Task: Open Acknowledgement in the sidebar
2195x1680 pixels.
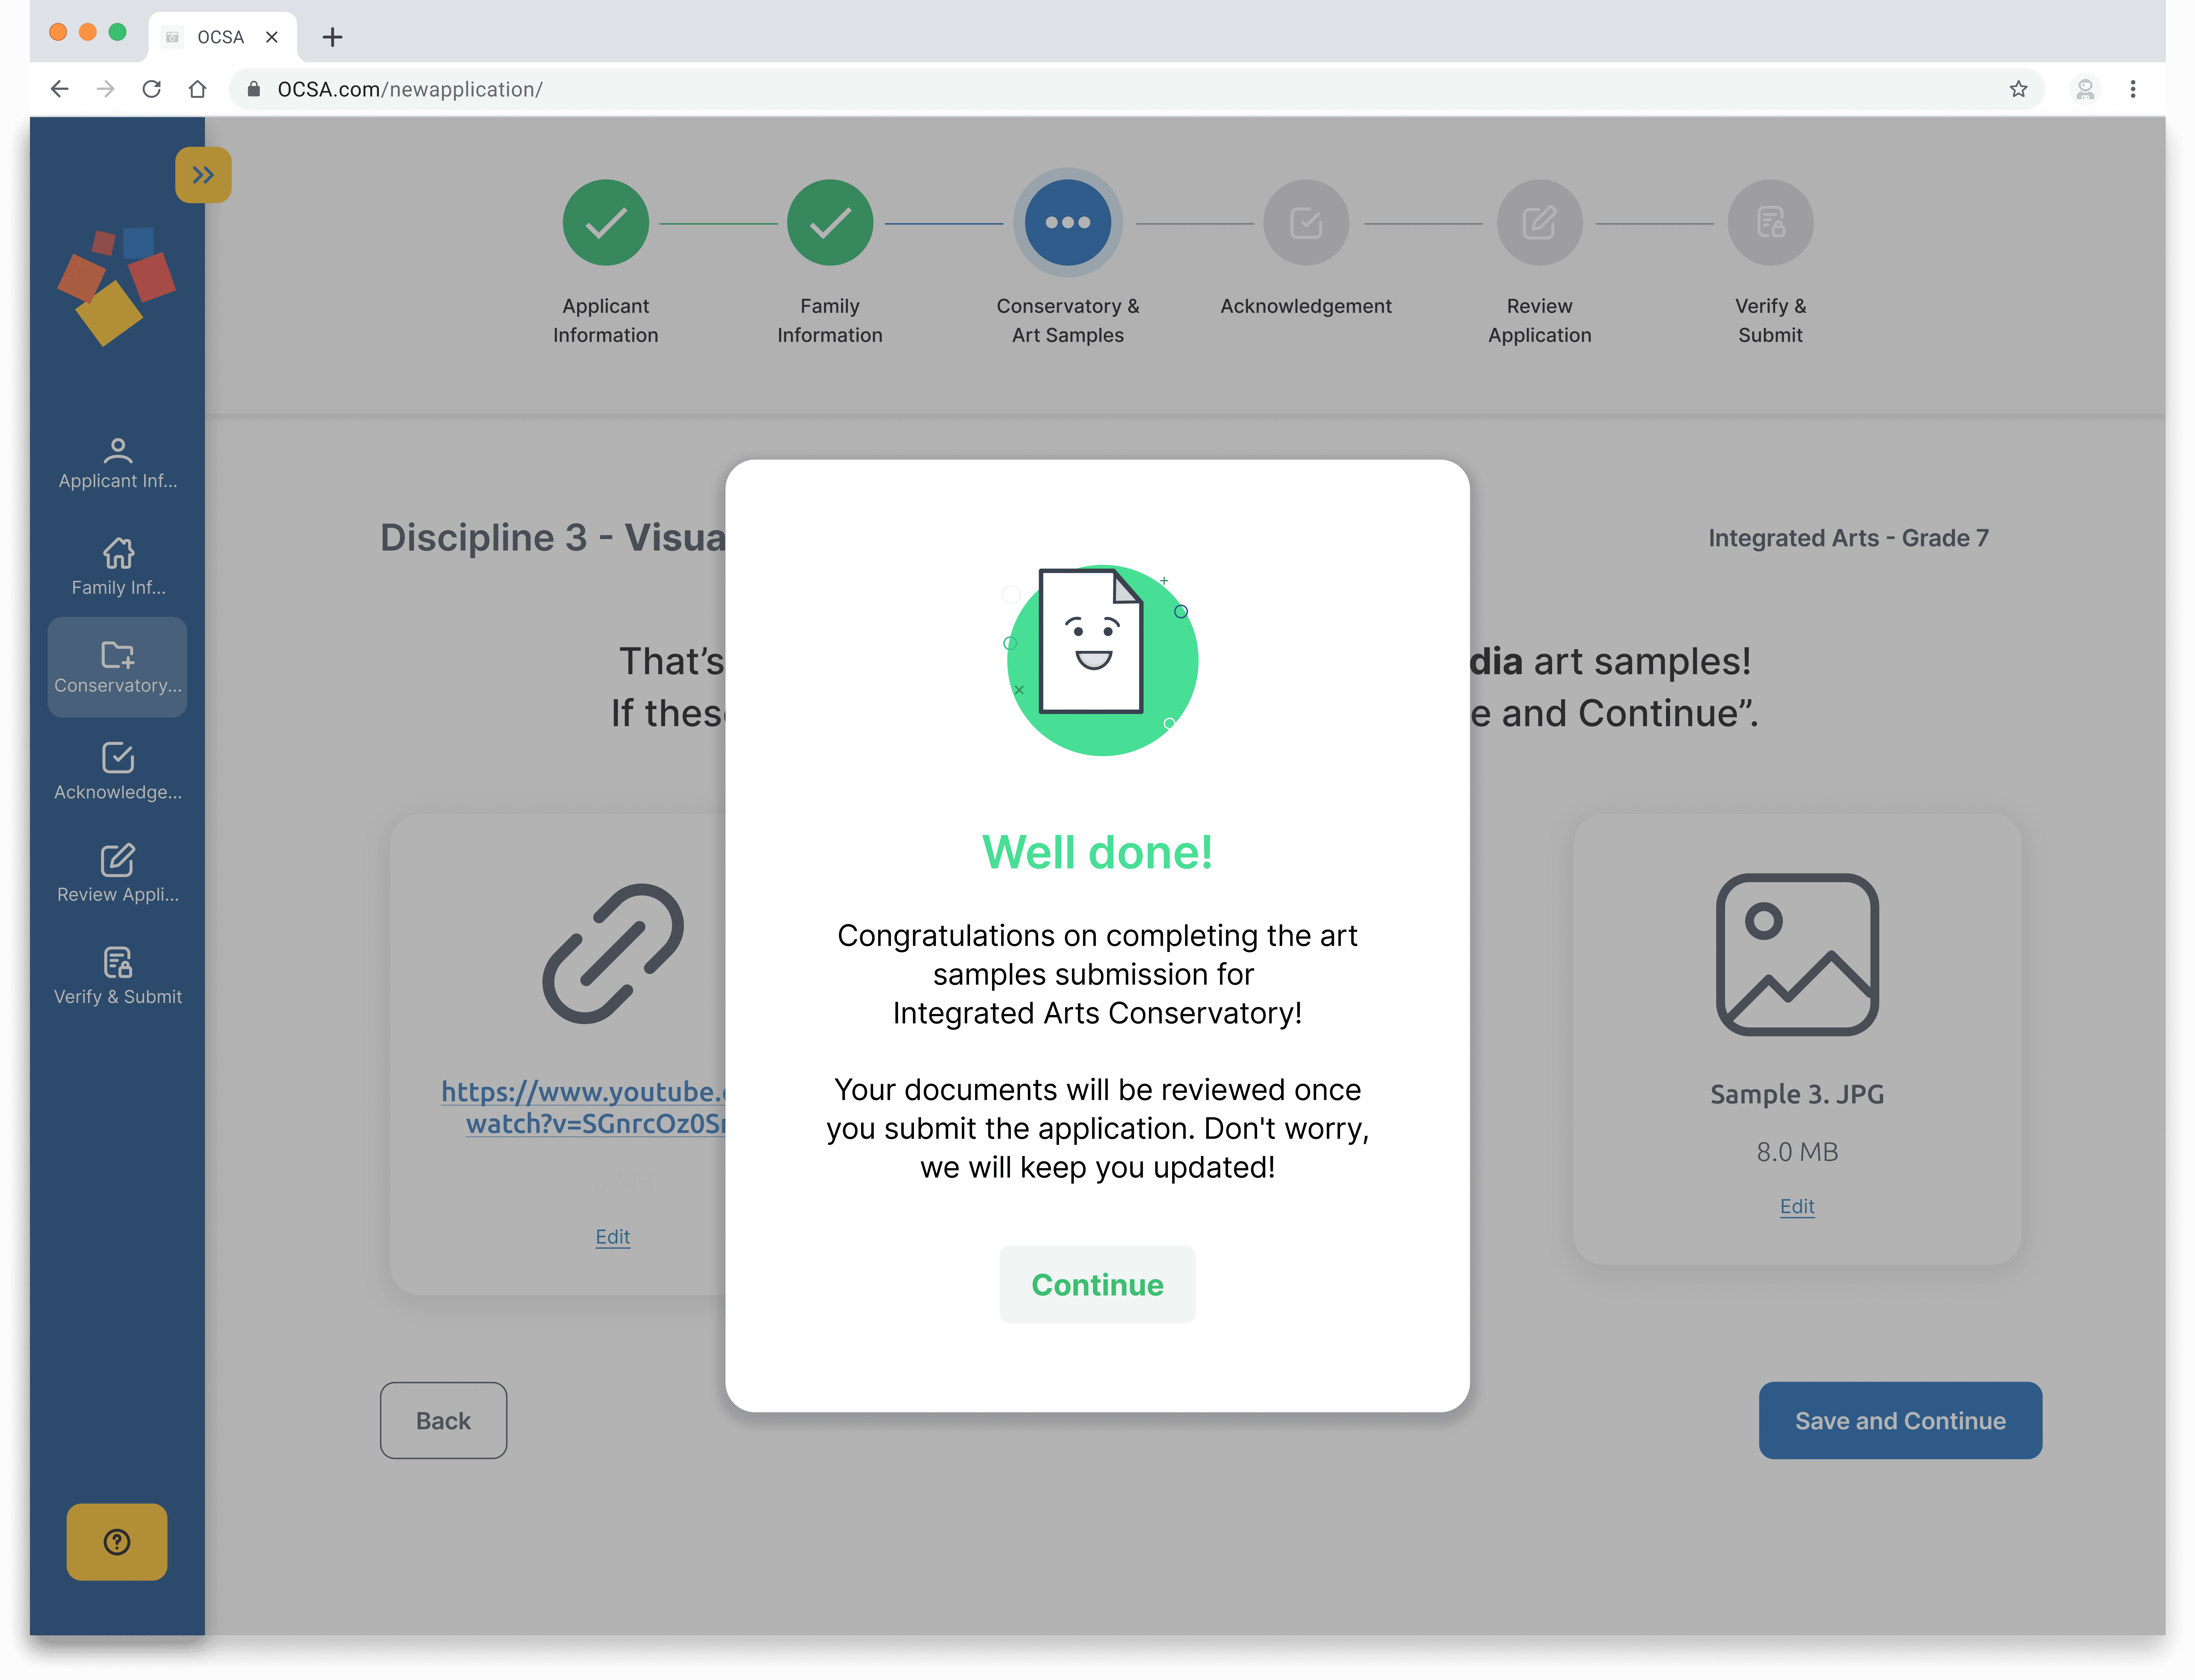Action: [118, 771]
